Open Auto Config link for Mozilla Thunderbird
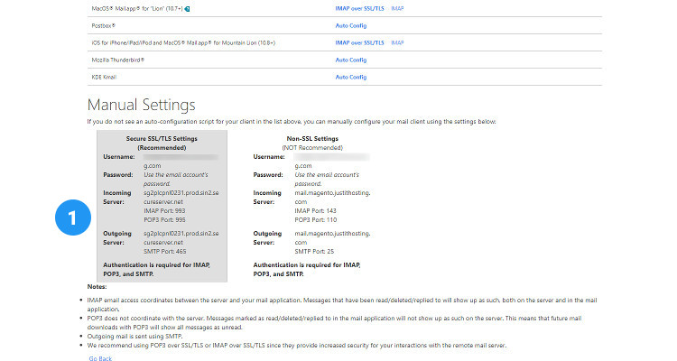 tap(350, 60)
